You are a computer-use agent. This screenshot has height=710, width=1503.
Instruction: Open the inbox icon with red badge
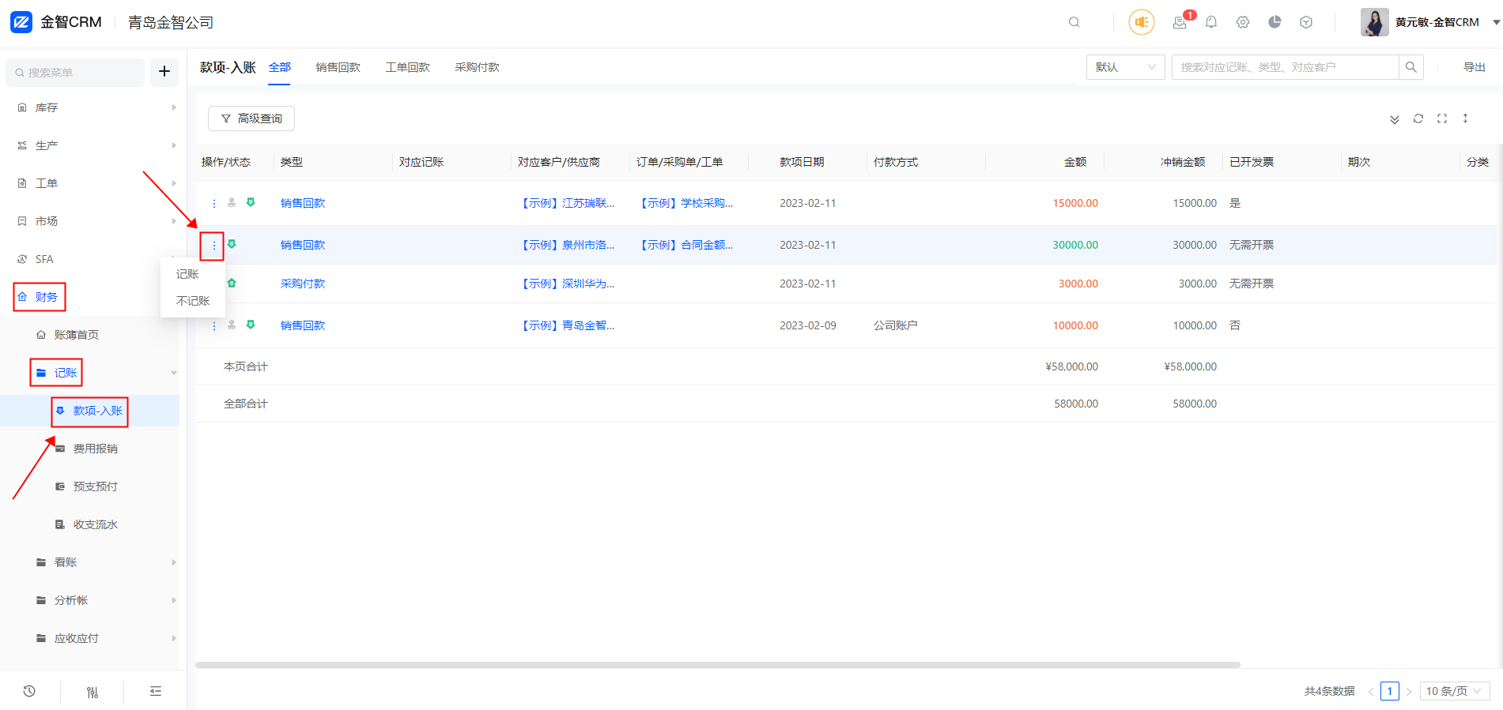(1180, 22)
